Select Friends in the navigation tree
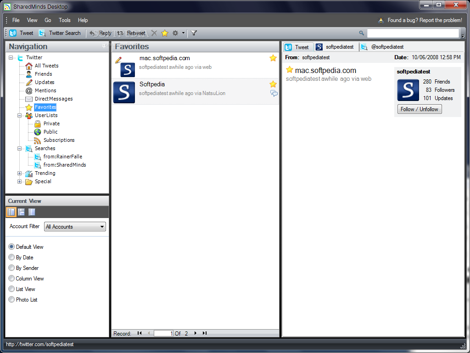Screen dimensions: 470x353 [43, 74]
